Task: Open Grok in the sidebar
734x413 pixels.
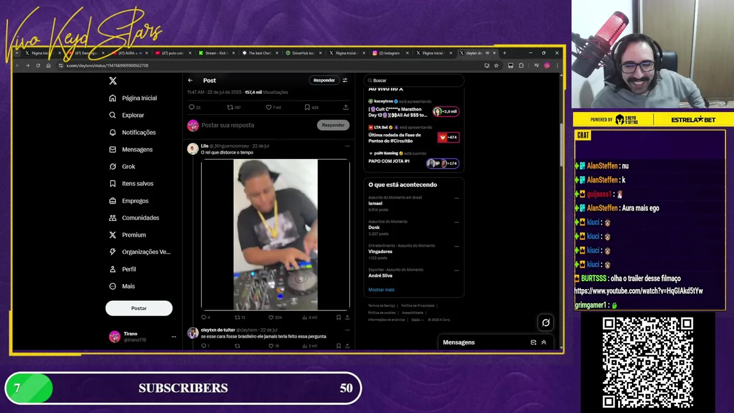Action: coord(122,166)
